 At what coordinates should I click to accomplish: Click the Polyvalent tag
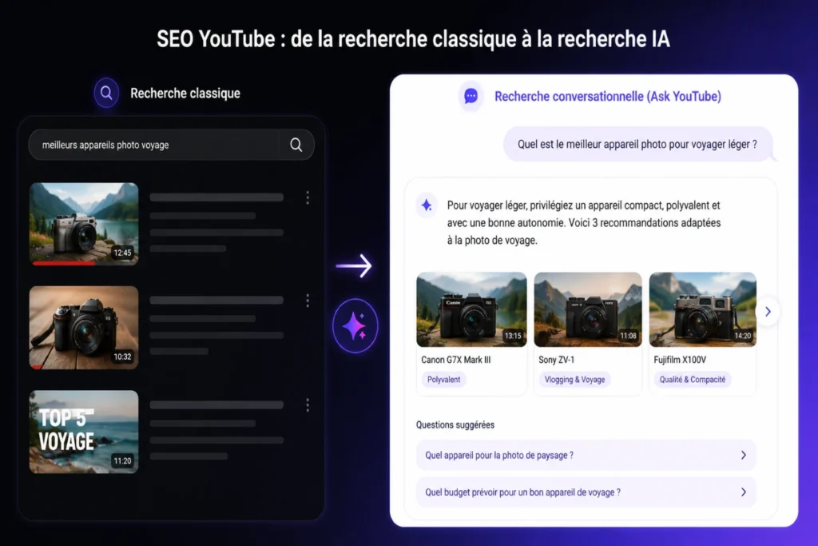coord(443,380)
